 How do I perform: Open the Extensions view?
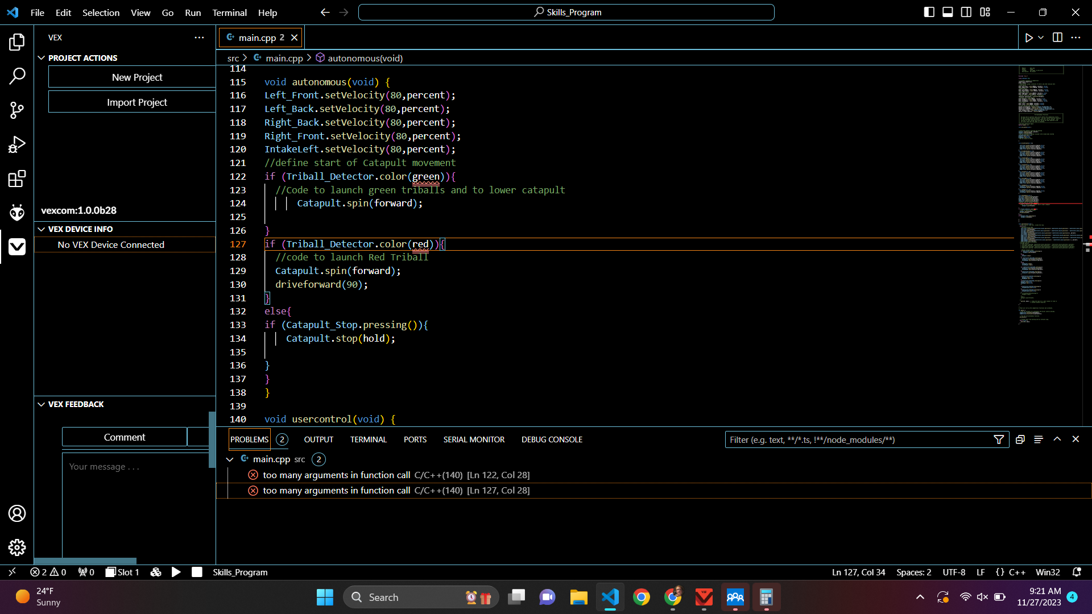[17, 179]
